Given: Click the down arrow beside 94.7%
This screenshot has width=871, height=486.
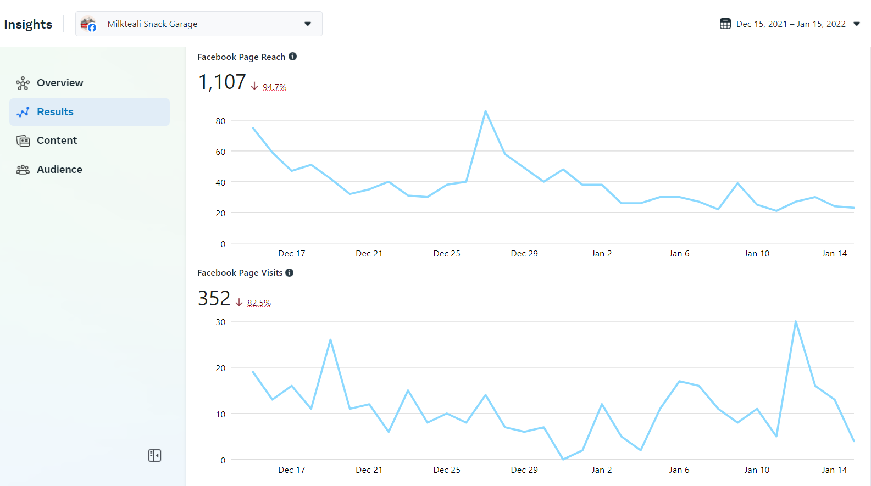Looking at the screenshot, I should (x=254, y=86).
